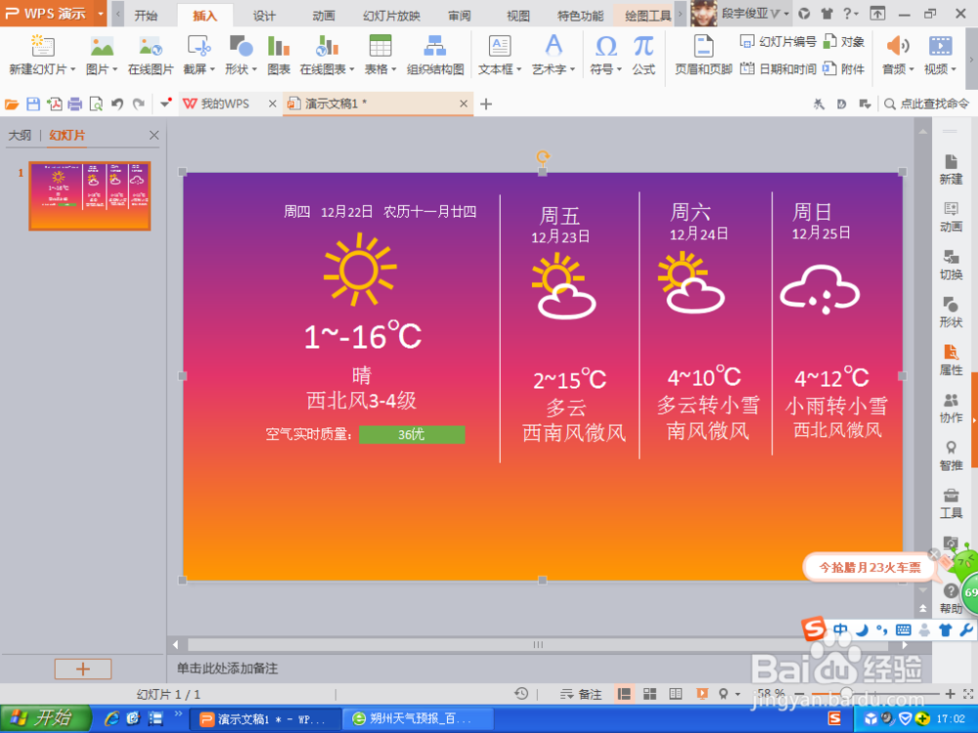Open the Properties (属性) panel
This screenshot has width=978, height=733.
click(950, 362)
